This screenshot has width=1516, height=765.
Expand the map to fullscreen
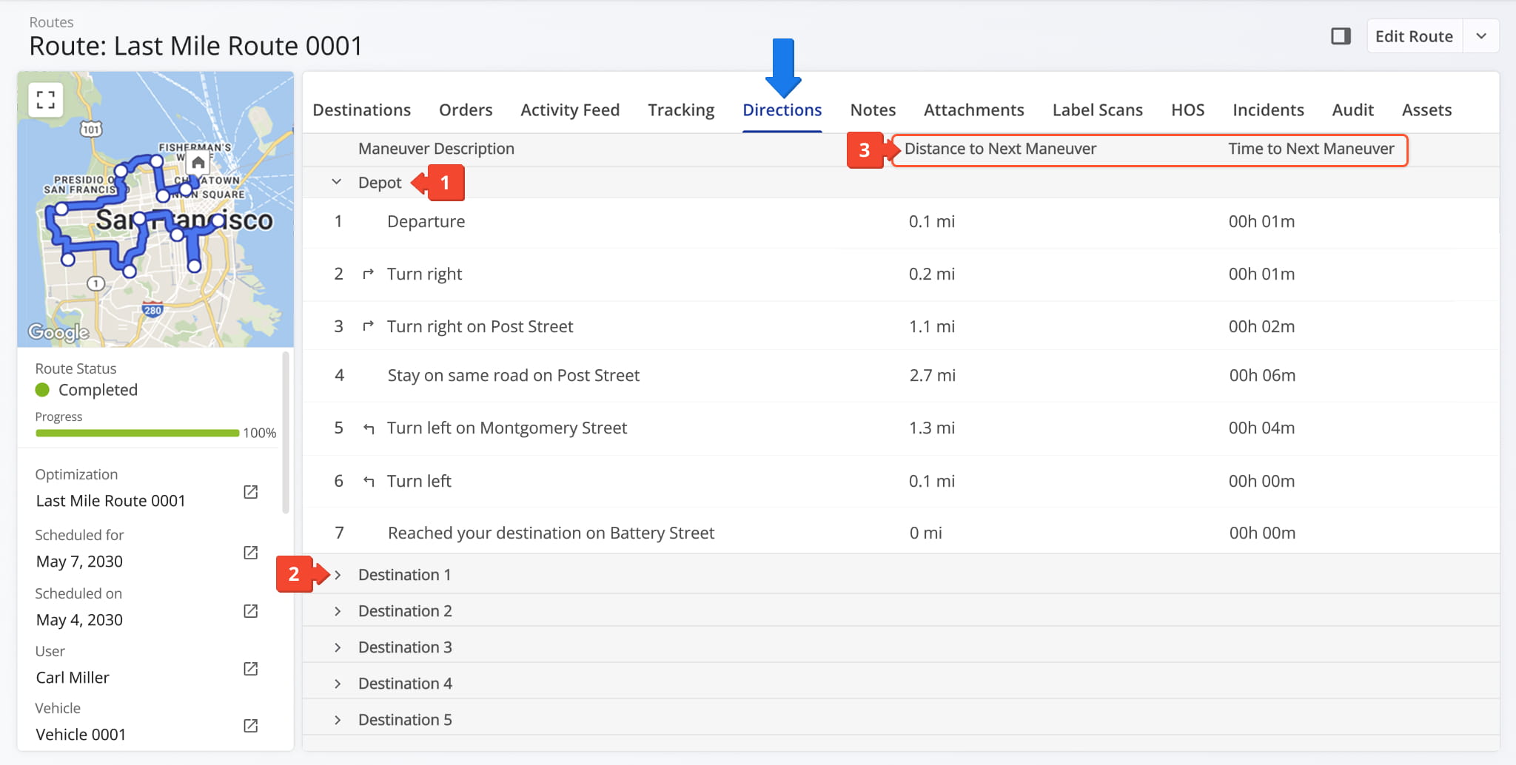coord(46,100)
